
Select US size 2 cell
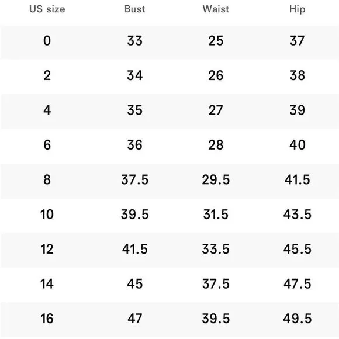(x=47, y=75)
